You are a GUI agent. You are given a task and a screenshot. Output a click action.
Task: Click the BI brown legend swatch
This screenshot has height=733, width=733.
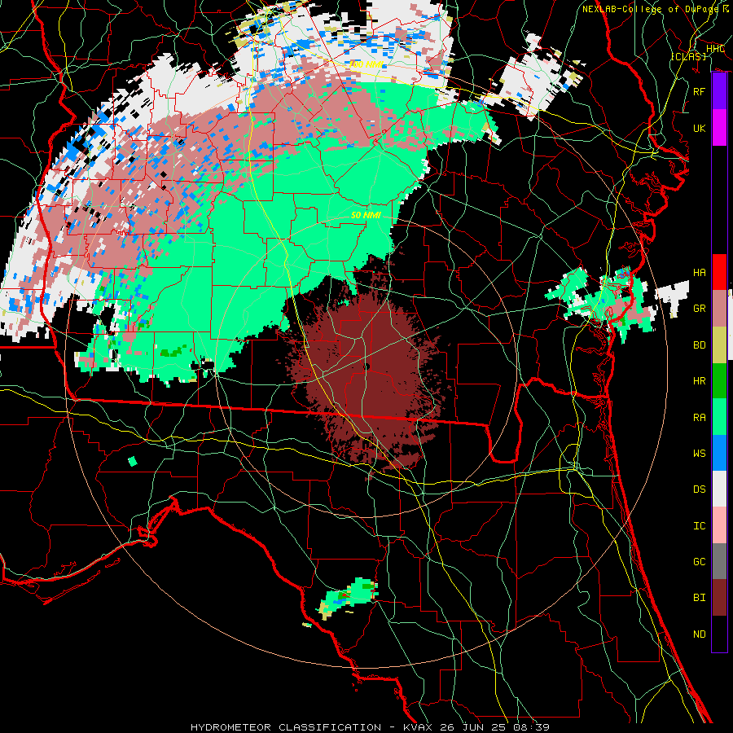[719, 598]
